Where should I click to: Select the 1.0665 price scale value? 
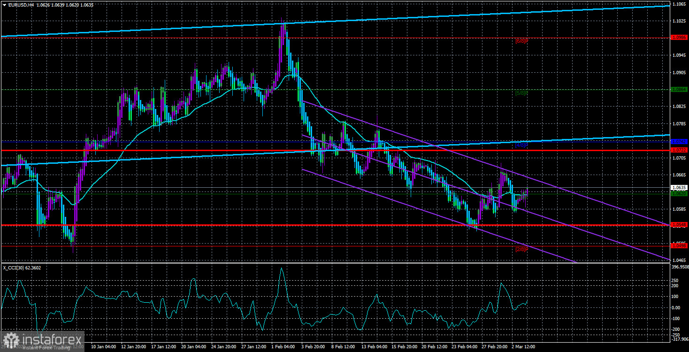[679, 175]
